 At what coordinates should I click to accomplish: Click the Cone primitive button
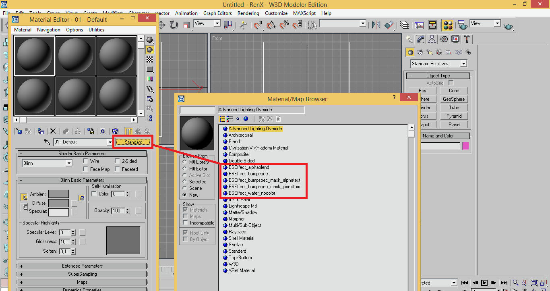click(x=454, y=91)
